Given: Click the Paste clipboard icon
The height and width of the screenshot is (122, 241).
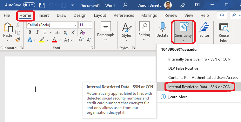Looking at the screenshot, I should [x=8, y=27].
